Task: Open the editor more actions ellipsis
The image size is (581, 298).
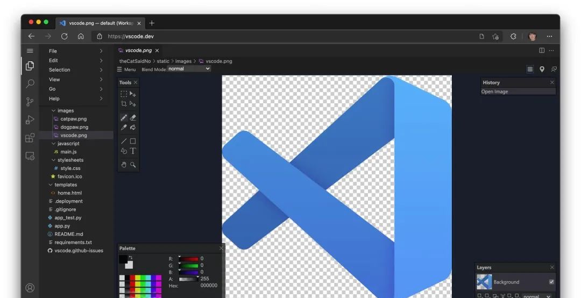Action: point(551,51)
